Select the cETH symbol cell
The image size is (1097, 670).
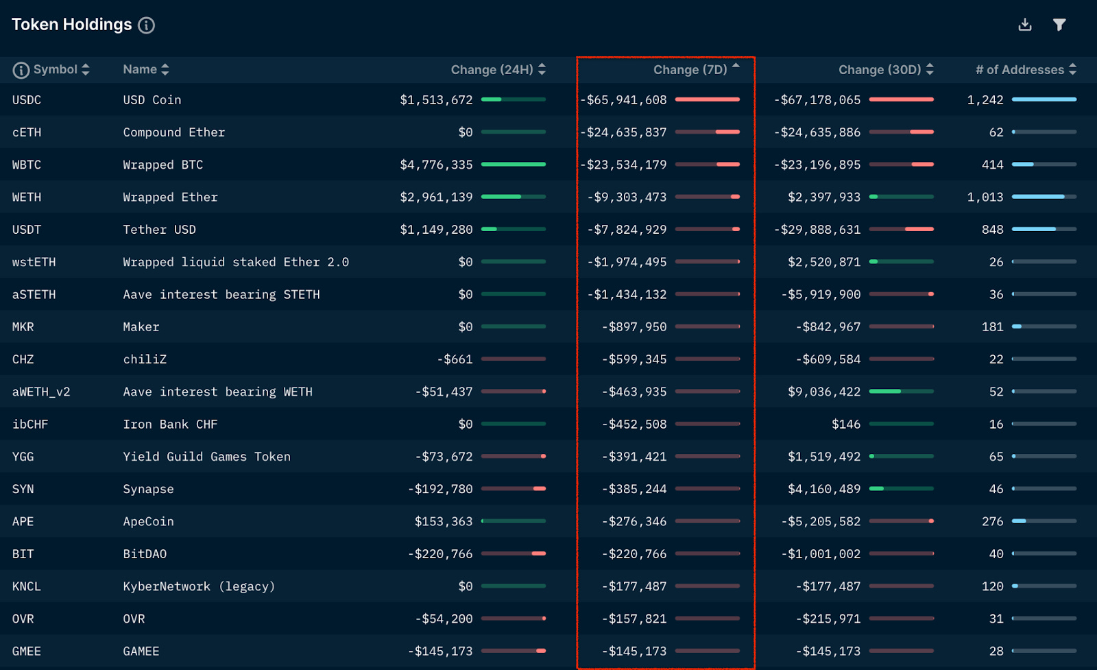27,132
